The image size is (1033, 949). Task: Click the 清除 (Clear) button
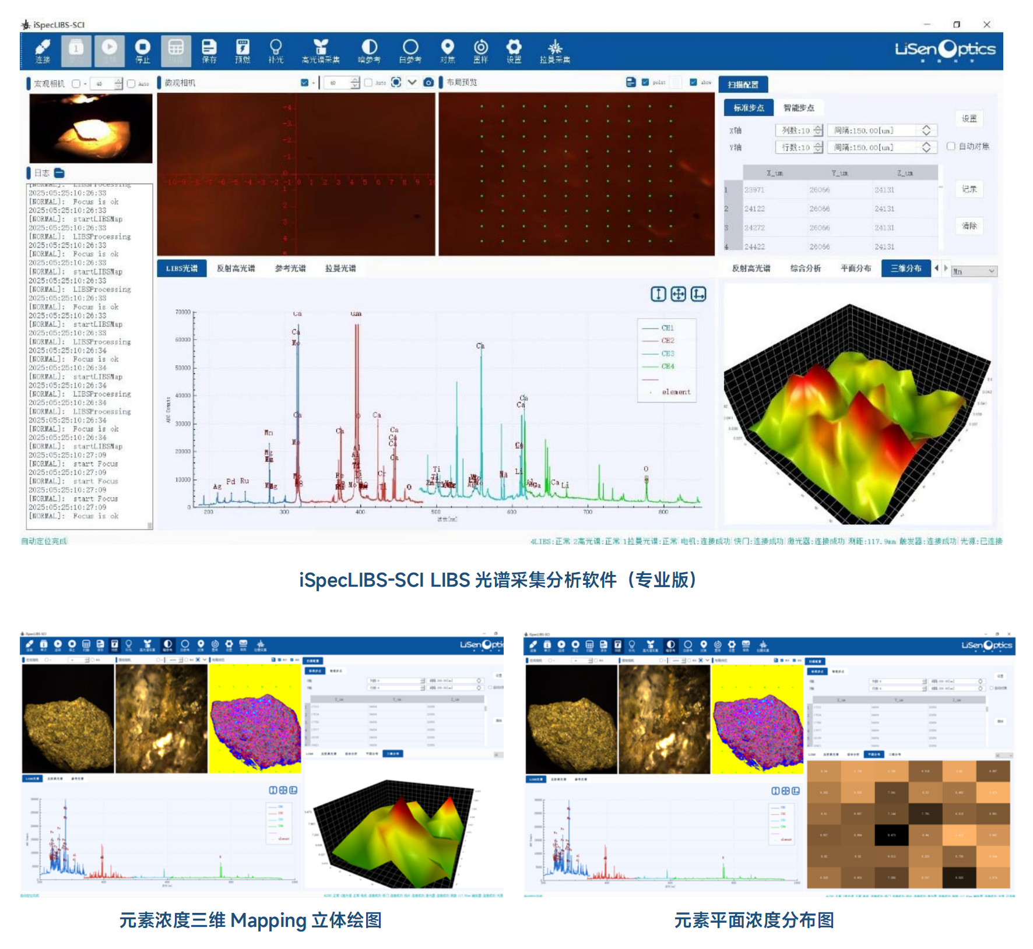click(x=969, y=226)
